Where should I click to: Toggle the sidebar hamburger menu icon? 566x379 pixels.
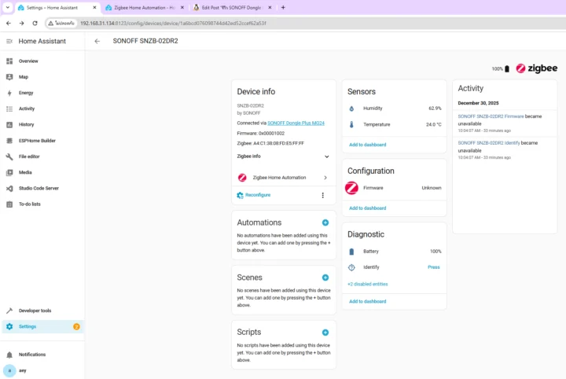point(9,41)
